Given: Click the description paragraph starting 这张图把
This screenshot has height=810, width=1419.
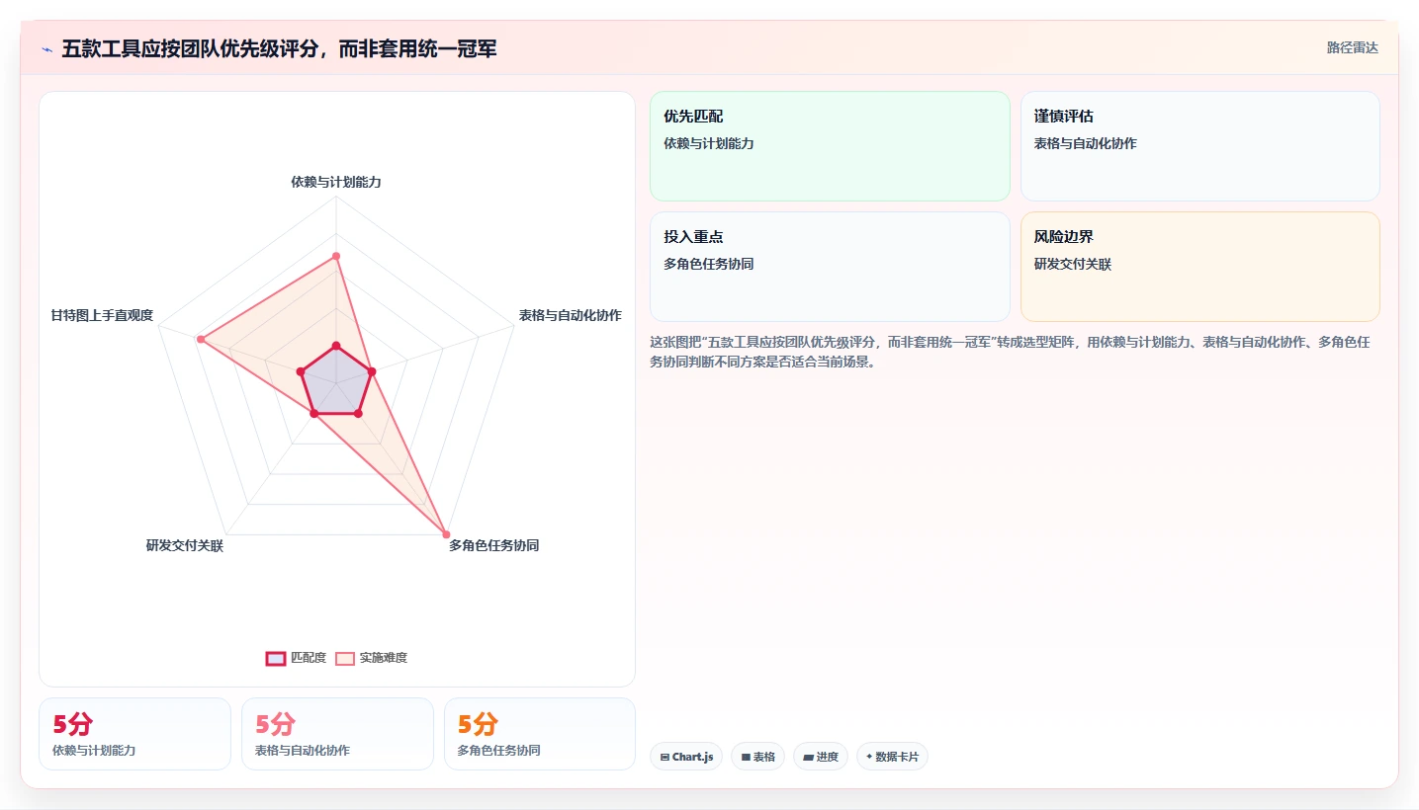Looking at the screenshot, I should [x=1010, y=352].
